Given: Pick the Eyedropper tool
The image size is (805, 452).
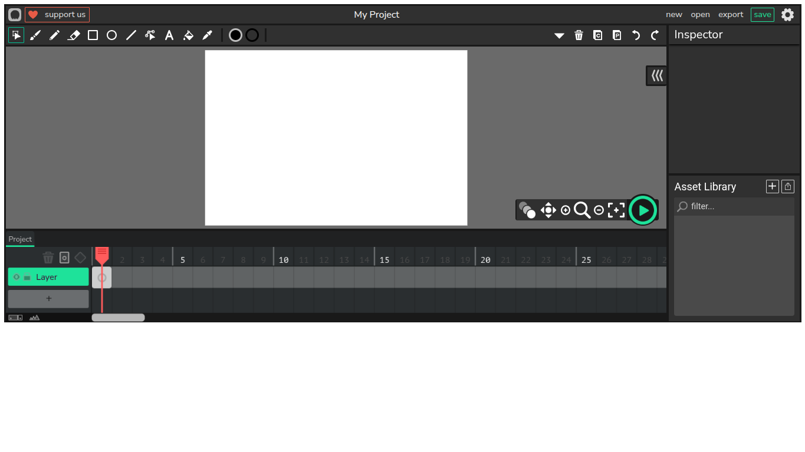Looking at the screenshot, I should pyautogui.click(x=207, y=35).
